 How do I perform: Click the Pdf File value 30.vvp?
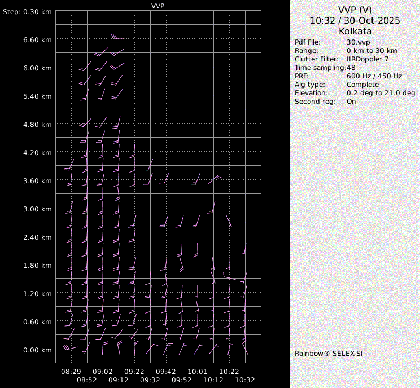(358, 42)
